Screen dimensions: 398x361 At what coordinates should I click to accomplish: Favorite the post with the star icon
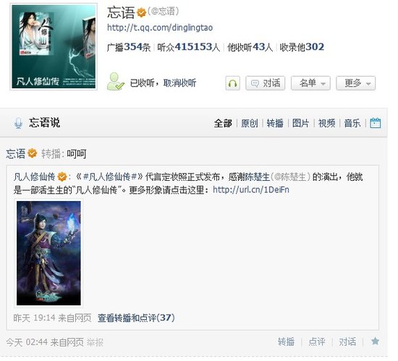(x=375, y=341)
